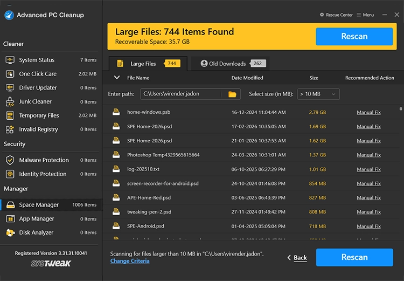Click the folder browse icon in path field
This screenshot has width=404, height=281.
click(232, 94)
